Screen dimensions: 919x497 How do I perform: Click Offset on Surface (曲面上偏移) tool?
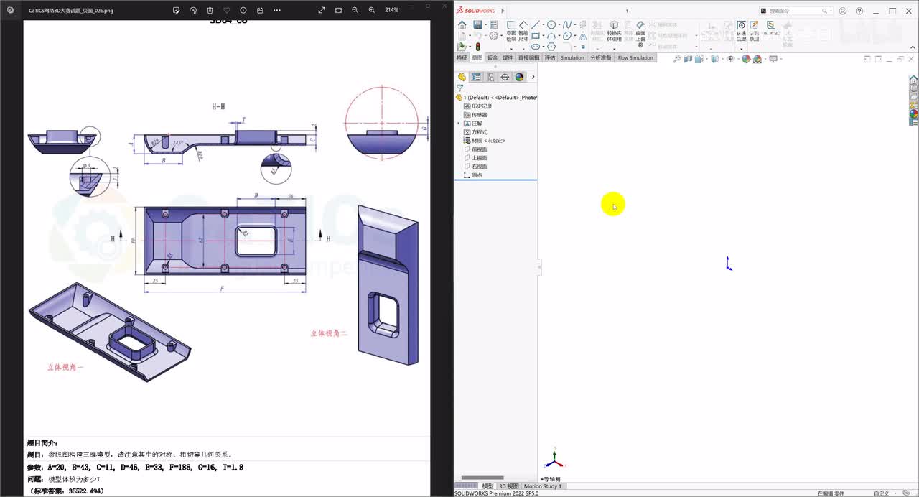pos(641,34)
